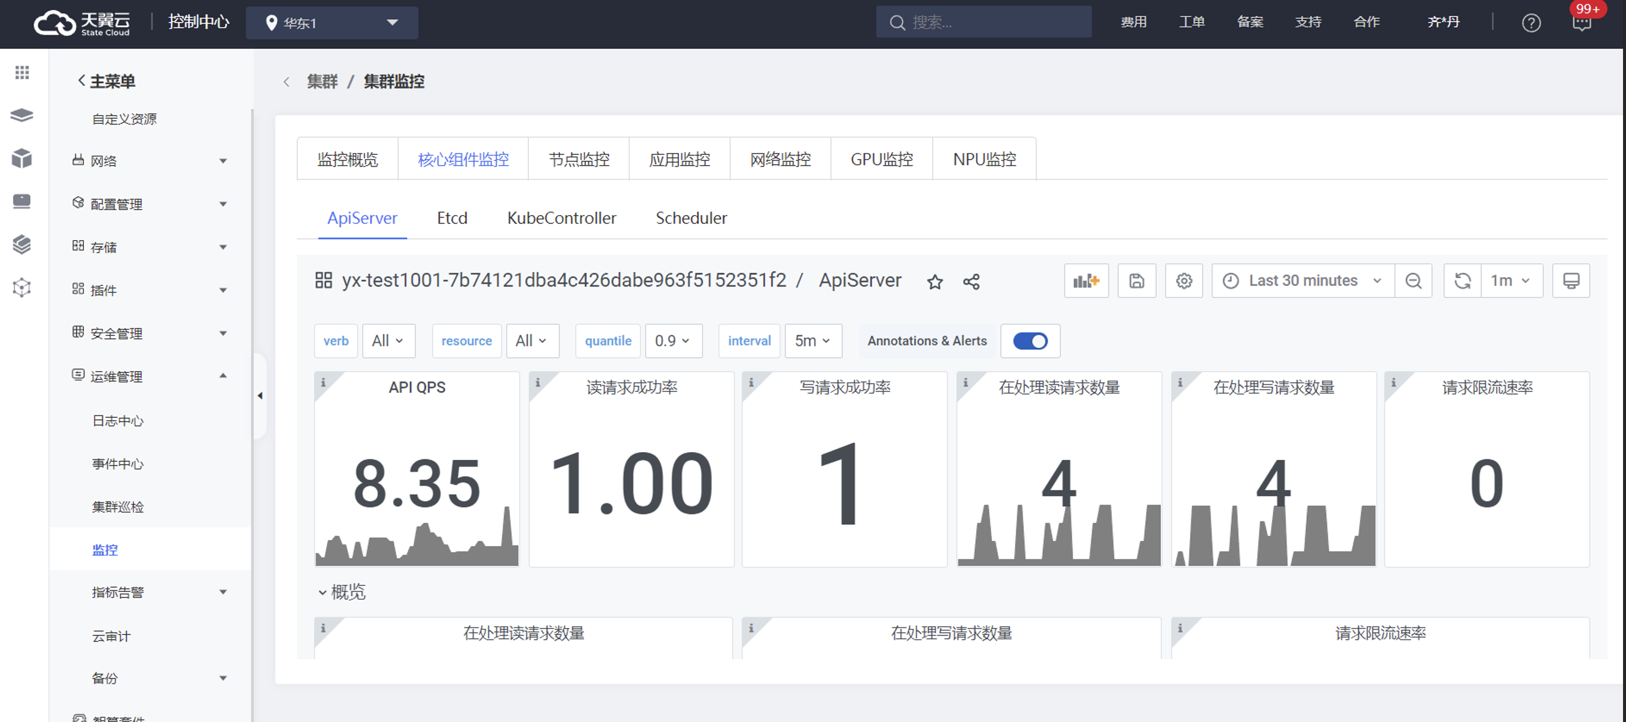This screenshot has width=1626, height=722.
Task: Open the 齐*丹 account menu
Action: pyautogui.click(x=1444, y=22)
